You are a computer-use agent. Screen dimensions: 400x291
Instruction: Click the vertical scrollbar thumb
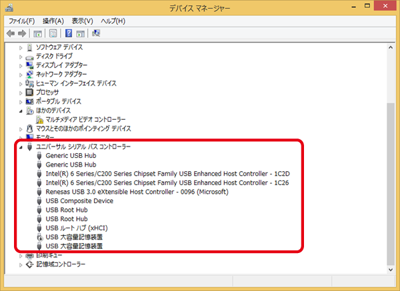[x=391, y=184]
